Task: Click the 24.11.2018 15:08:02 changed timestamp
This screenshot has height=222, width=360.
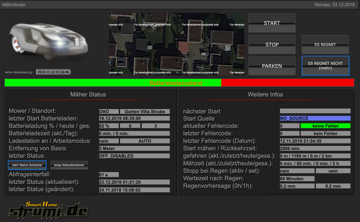Action: pos(134,190)
